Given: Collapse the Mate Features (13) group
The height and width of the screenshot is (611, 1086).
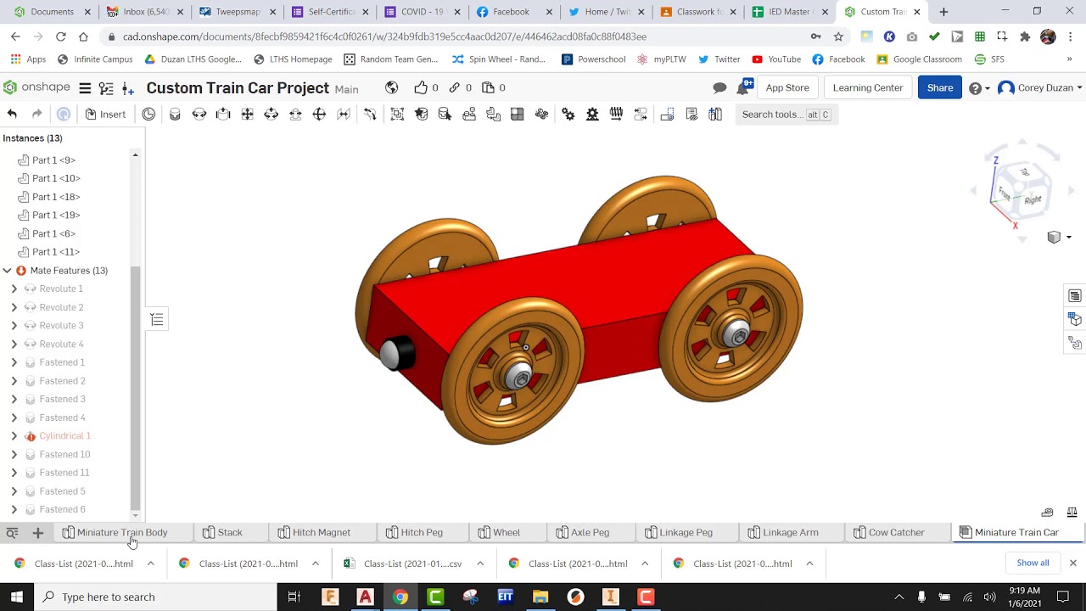Looking at the screenshot, I should click(7, 271).
